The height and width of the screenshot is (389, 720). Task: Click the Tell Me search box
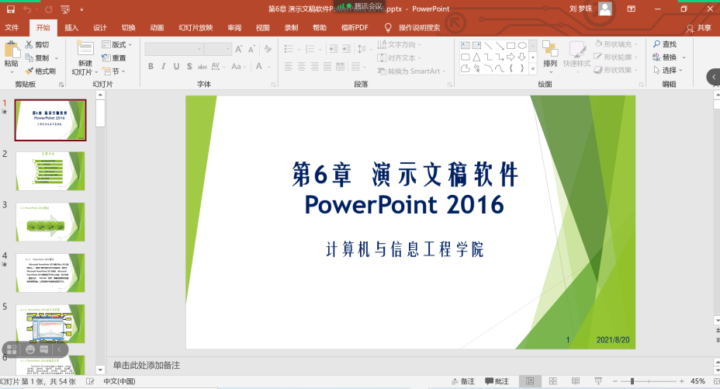point(412,27)
